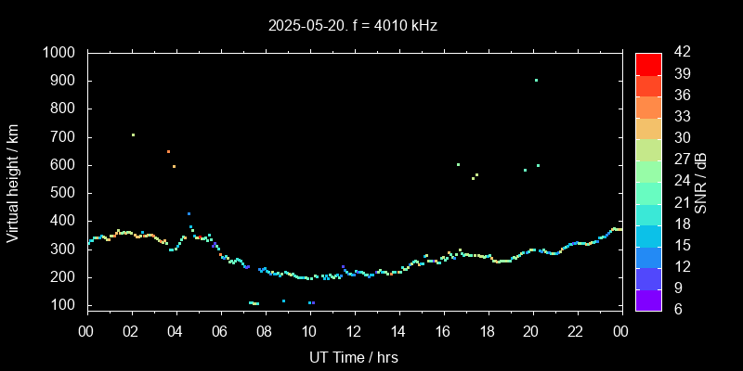Click the plot title showing 2025-05-20

coord(352,26)
